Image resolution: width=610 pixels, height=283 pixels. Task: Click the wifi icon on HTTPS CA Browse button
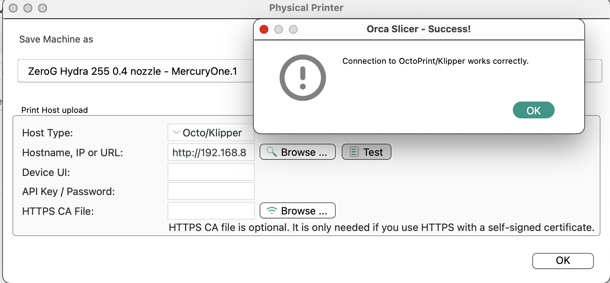pos(271,210)
